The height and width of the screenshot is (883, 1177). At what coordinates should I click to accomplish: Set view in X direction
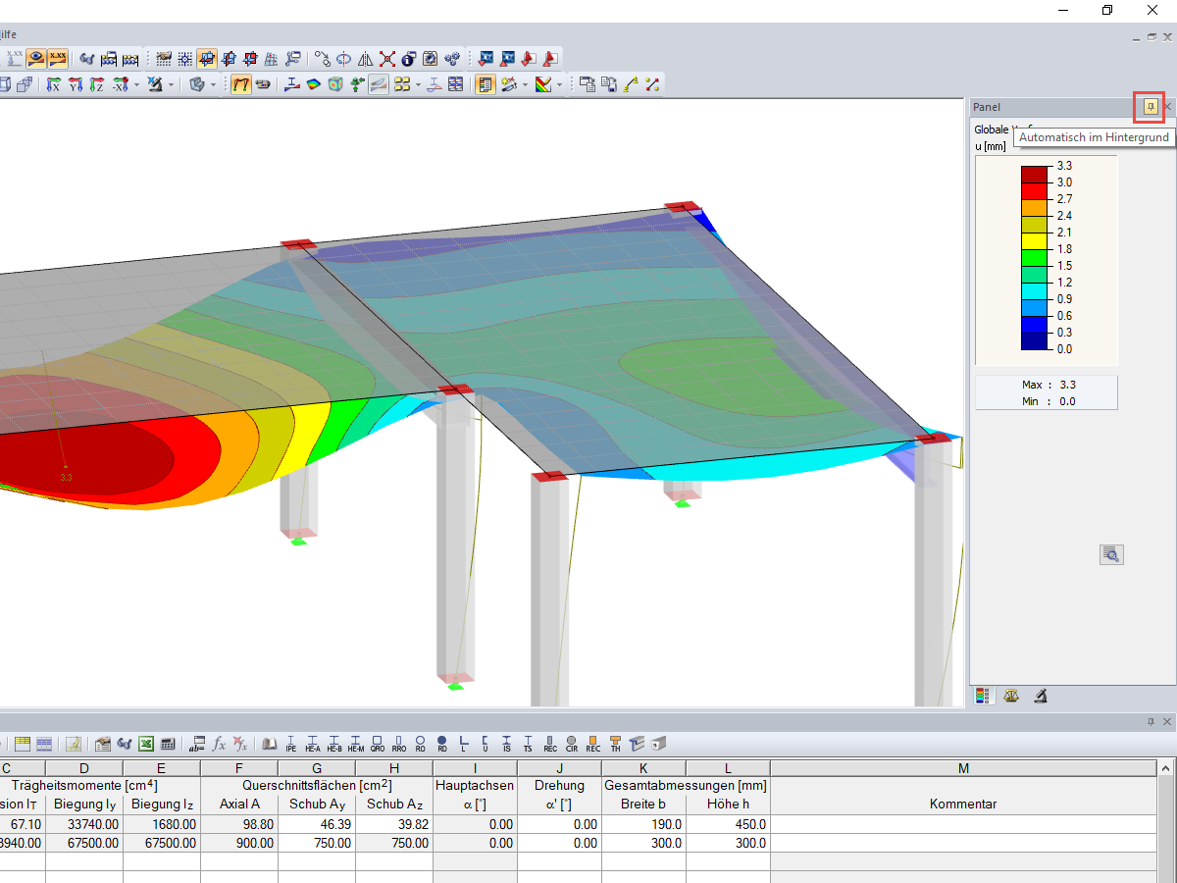[54, 84]
